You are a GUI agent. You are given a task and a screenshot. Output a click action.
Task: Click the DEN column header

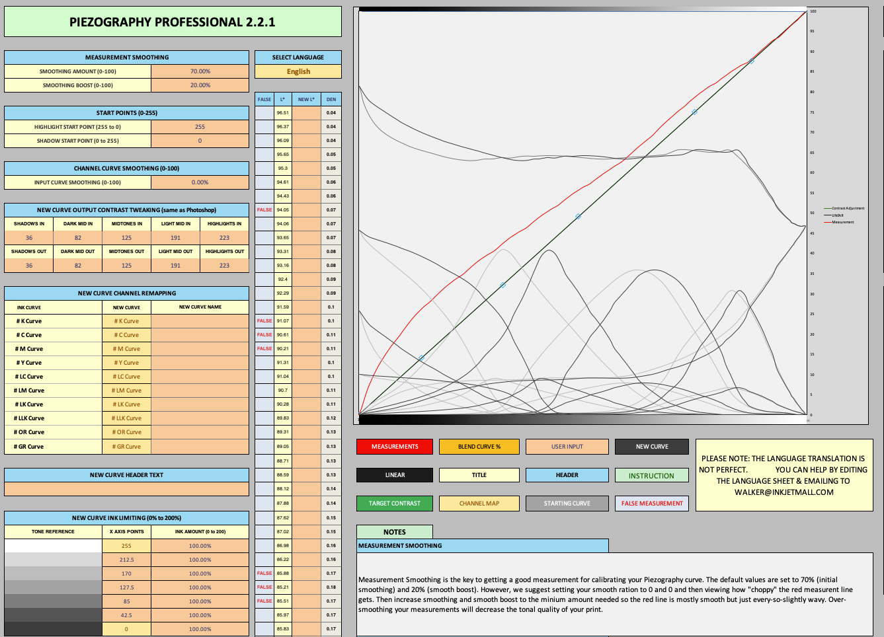pyautogui.click(x=331, y=99)
